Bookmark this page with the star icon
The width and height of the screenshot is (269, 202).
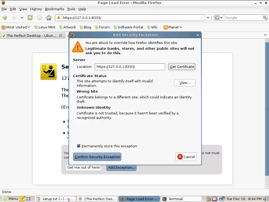pyautogui.click(x=202, y=18)
